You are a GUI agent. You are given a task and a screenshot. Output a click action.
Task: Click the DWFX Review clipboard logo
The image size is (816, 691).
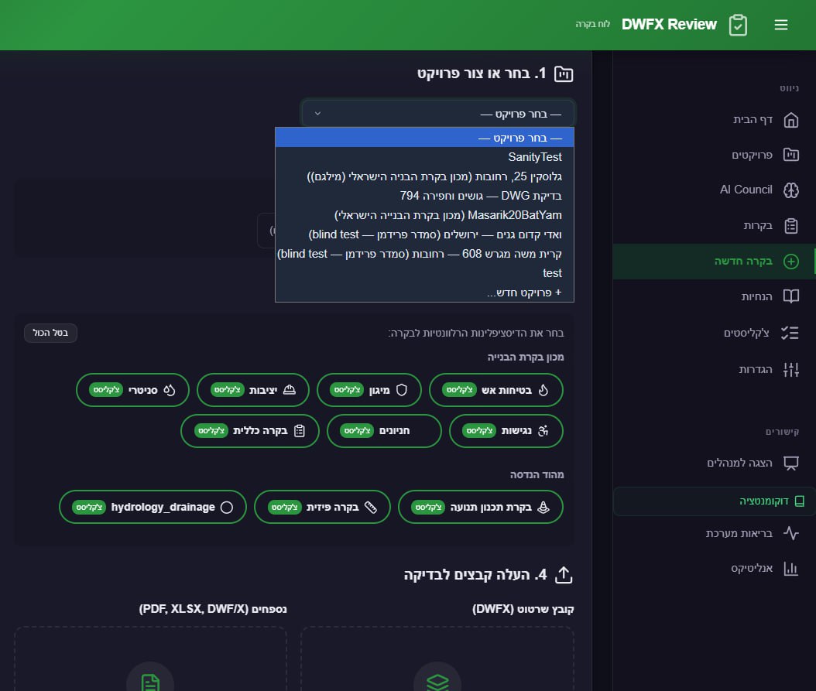click(739, 25)
